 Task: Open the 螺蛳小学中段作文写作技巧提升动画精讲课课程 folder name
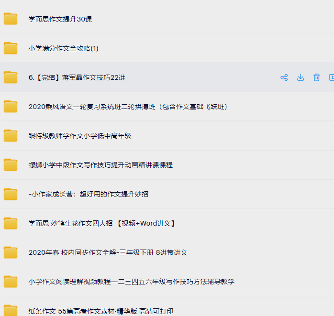100,165
